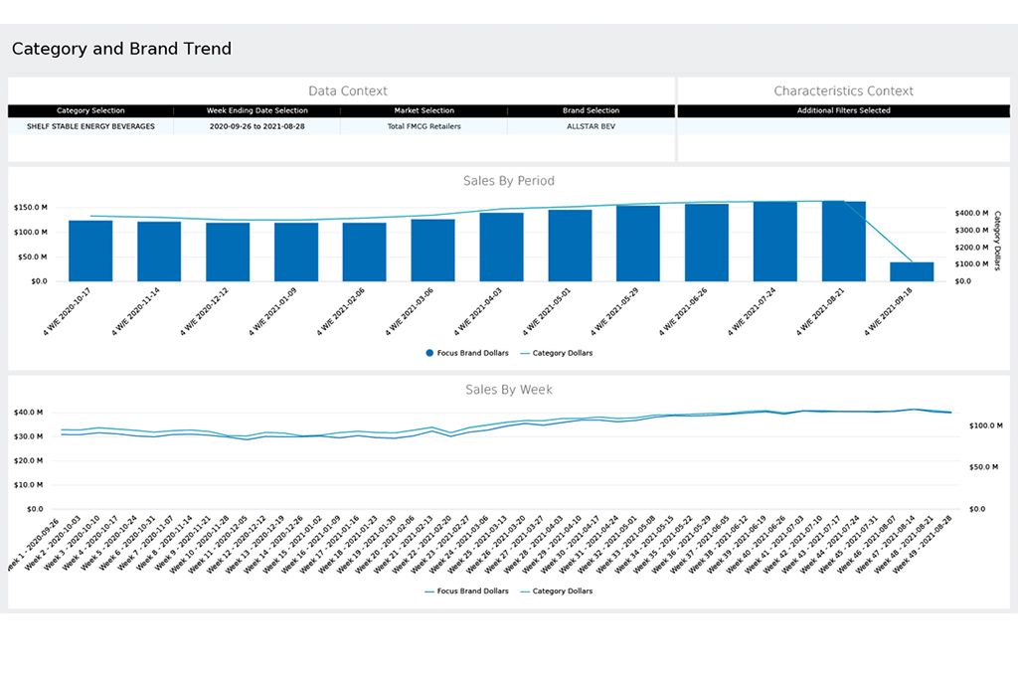Toggle Focus Brand Dollars legend in Sales By Week
1018x678 pixels.
466,591
